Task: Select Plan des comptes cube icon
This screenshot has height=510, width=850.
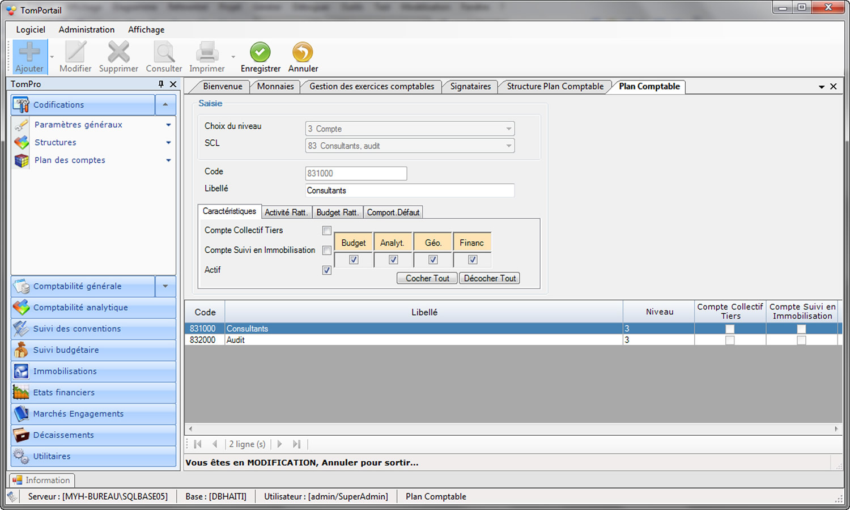Action: coord(22,160)
